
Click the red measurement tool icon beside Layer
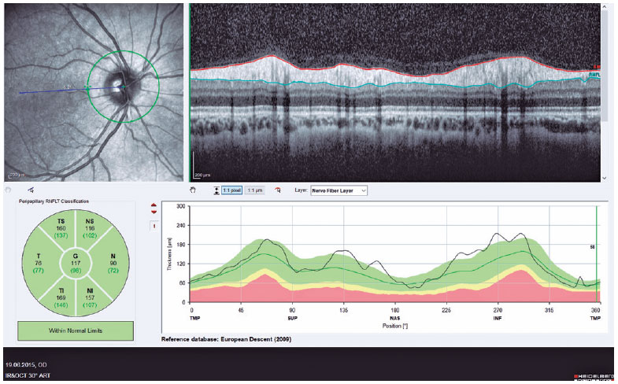coord(278,190)
